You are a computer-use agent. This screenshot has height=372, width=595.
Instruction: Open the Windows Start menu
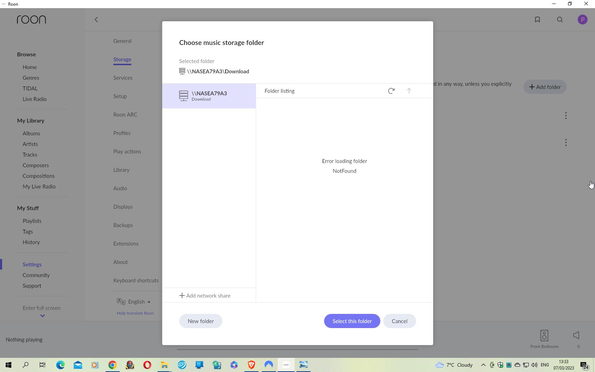8,365
